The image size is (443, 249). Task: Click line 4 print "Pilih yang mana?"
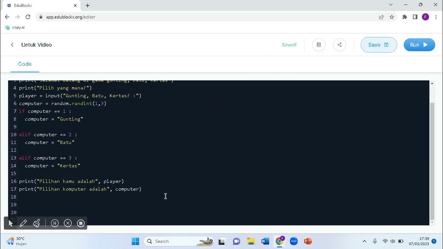click(55, 88)
